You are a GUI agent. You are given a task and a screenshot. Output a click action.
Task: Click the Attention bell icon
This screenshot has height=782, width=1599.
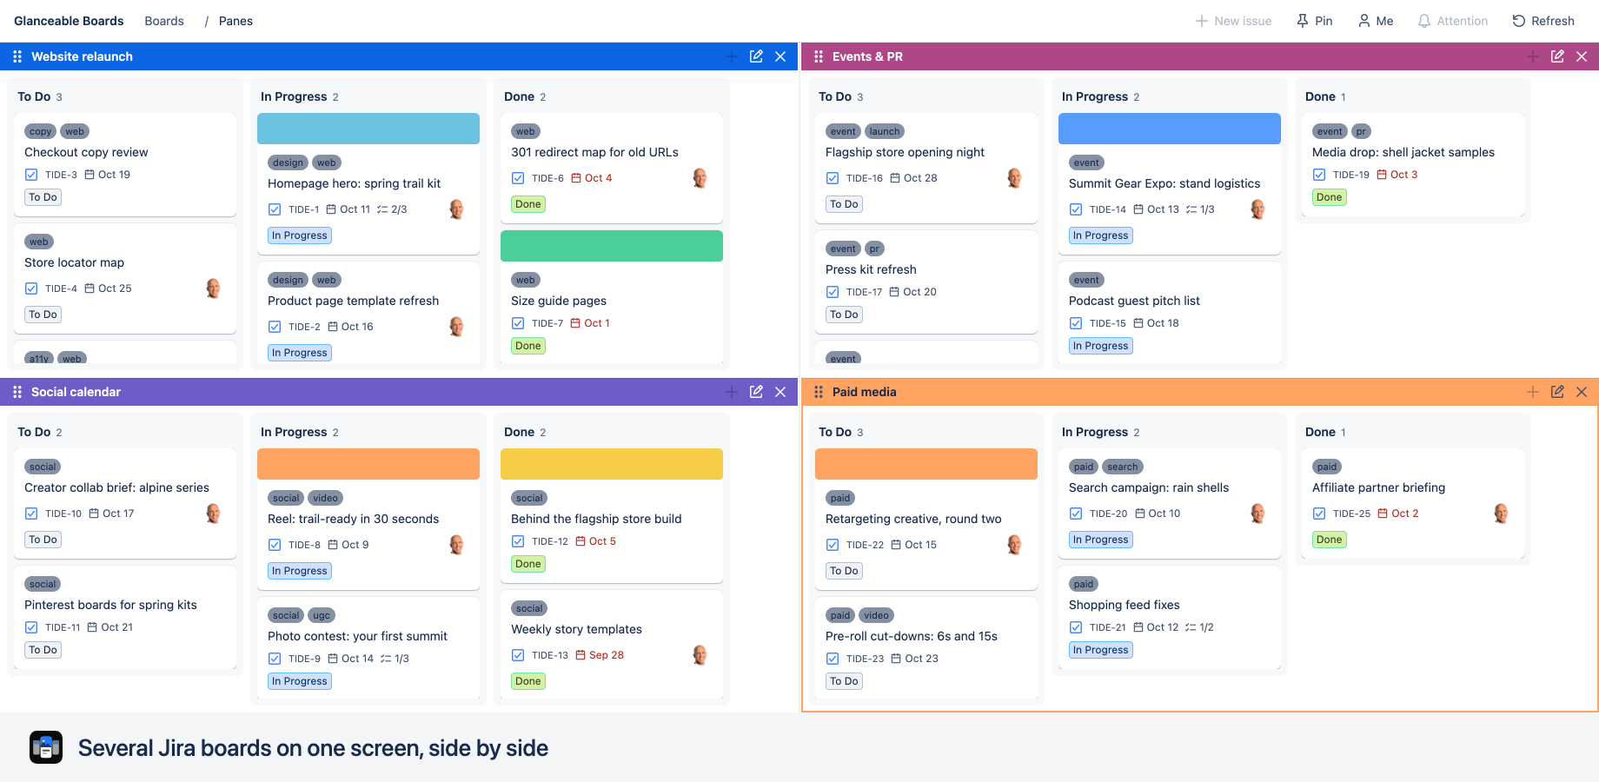[1424, 21]
